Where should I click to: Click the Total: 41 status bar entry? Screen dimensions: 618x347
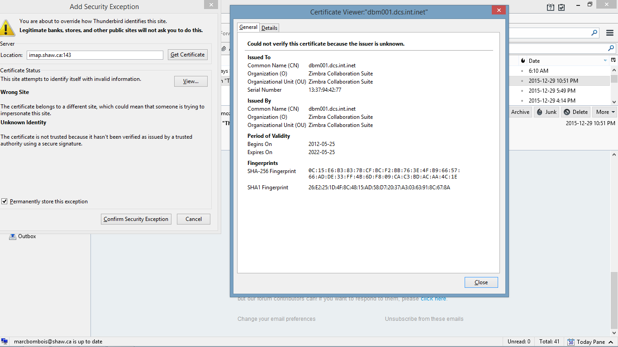pyautogui.click(x=549, y=342)
